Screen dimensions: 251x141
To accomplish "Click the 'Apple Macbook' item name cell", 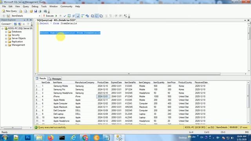I will click(x=60, y=107).
